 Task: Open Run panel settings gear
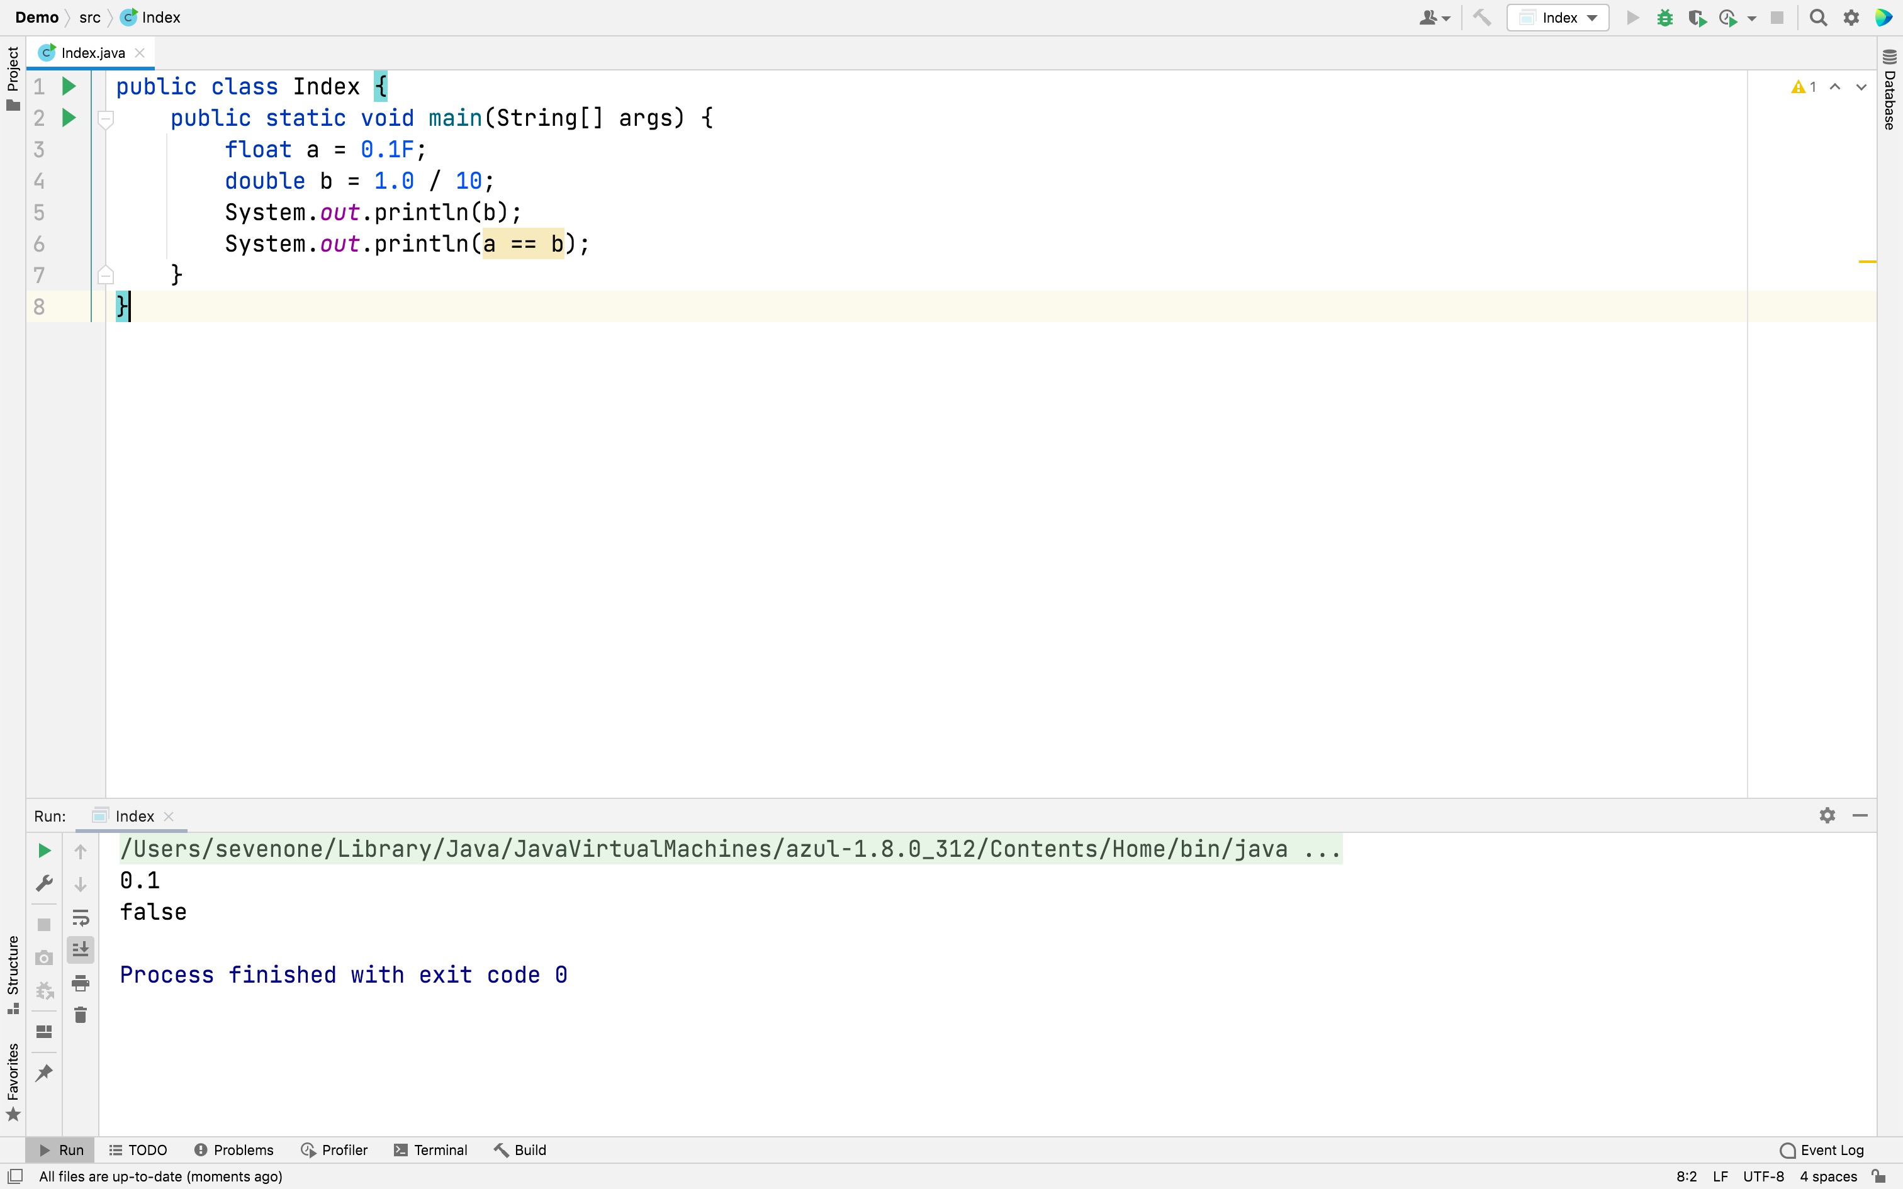1827,815
